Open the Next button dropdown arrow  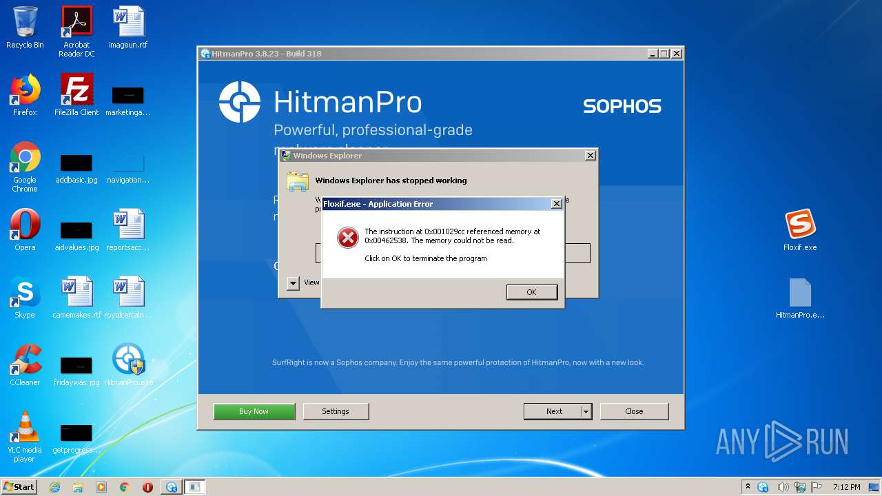(586, 411)
